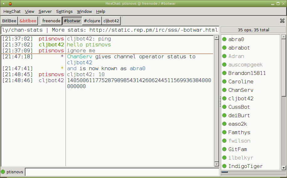Click the green status dot beside cljbot42 in the user list
Viewport: 287px width, 178px height.
[x=224, y=98]
